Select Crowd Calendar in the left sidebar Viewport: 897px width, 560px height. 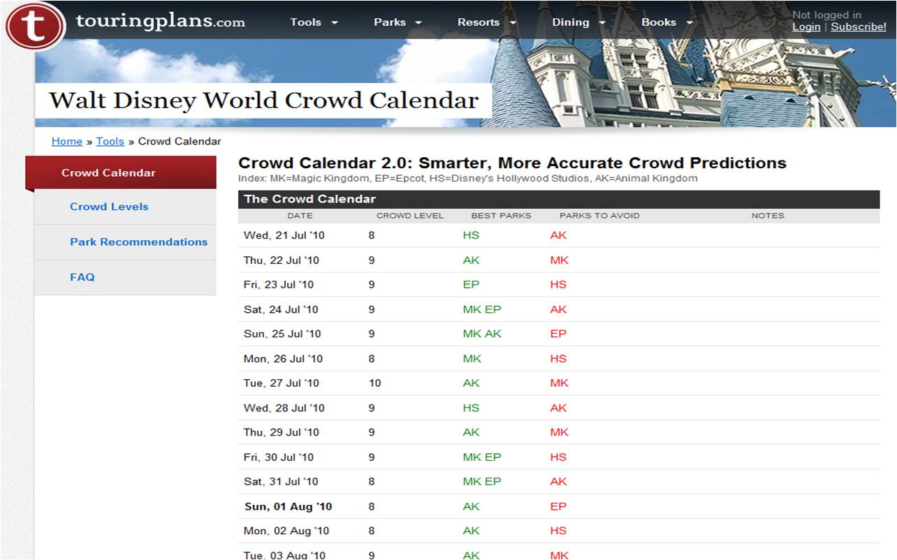[x=121, y=172]
